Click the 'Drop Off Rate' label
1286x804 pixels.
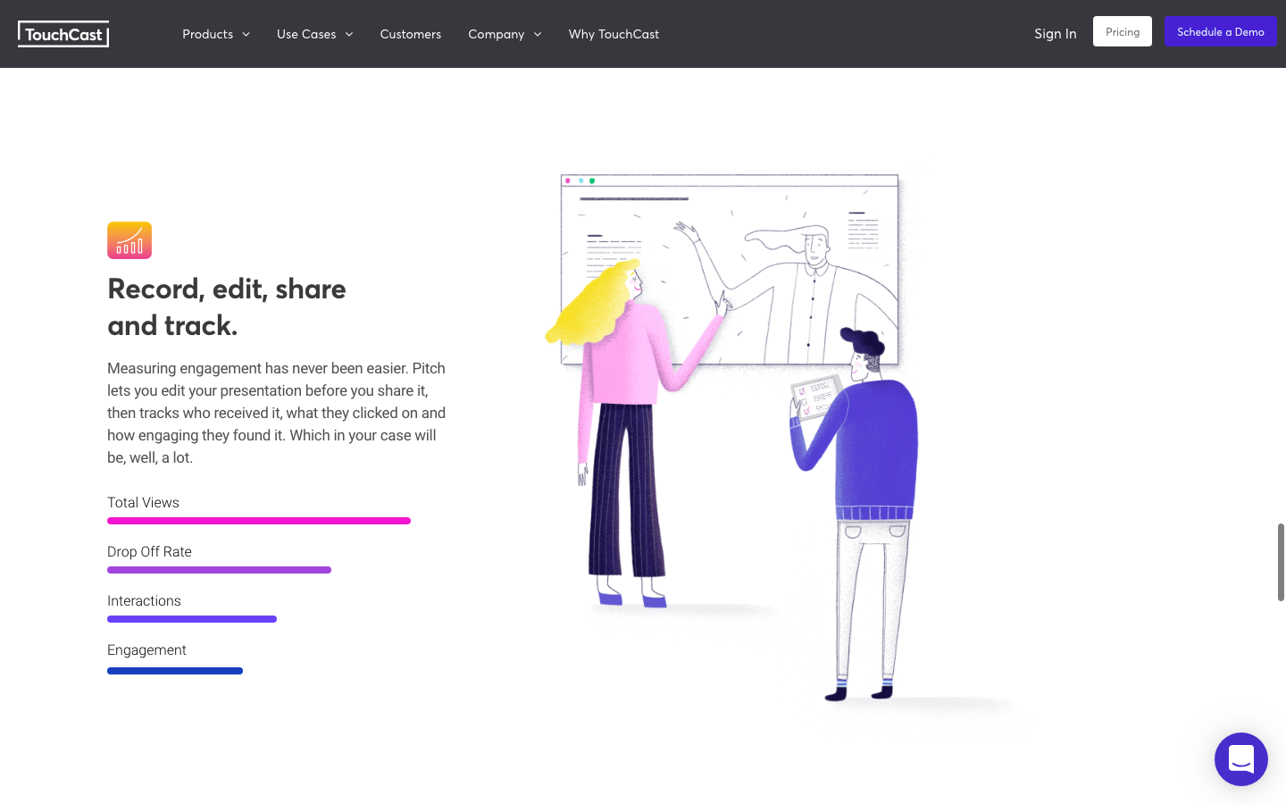tap(149, 552)
